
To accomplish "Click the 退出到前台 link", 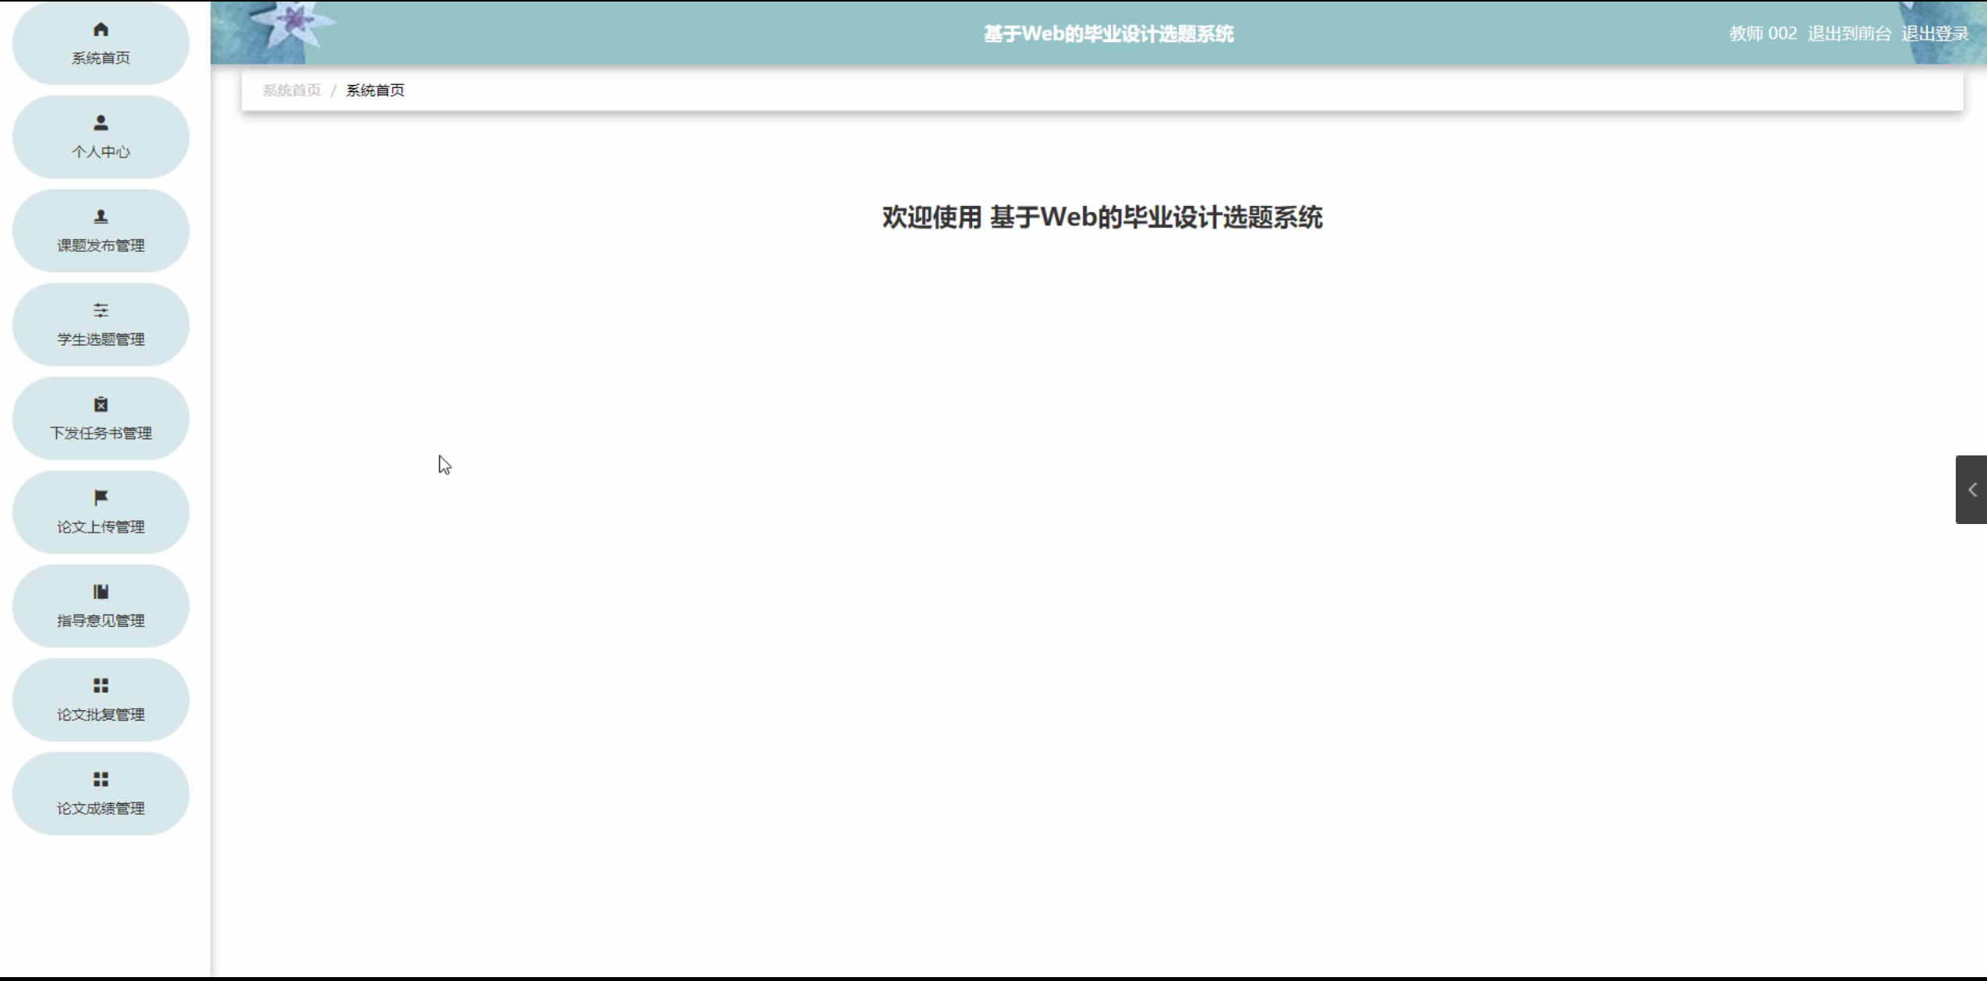I will point(1849,34).
